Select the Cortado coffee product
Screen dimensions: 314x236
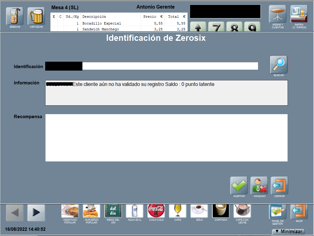(x=221, y=211)
